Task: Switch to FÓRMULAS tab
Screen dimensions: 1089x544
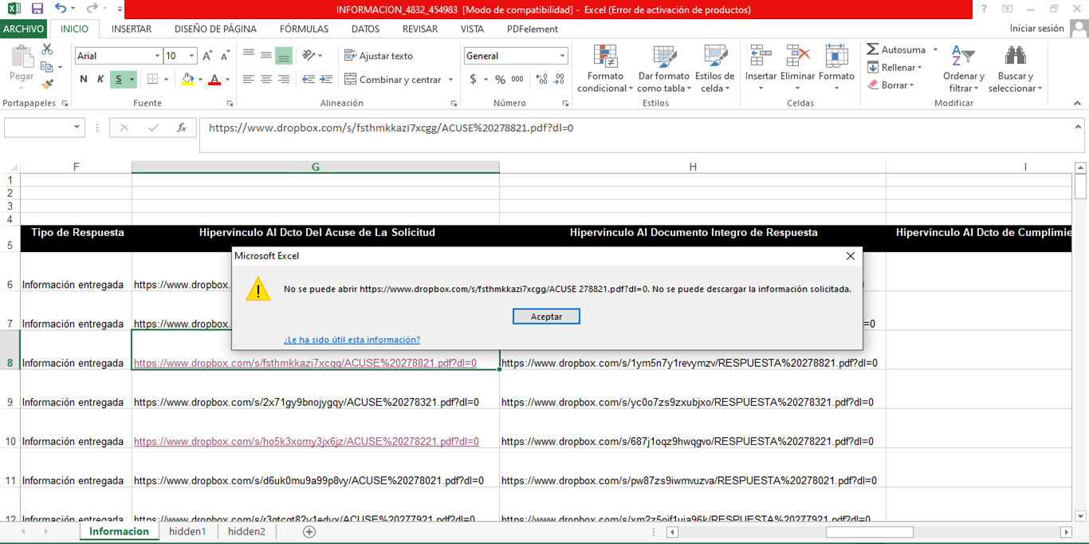Action: point(304,29)
